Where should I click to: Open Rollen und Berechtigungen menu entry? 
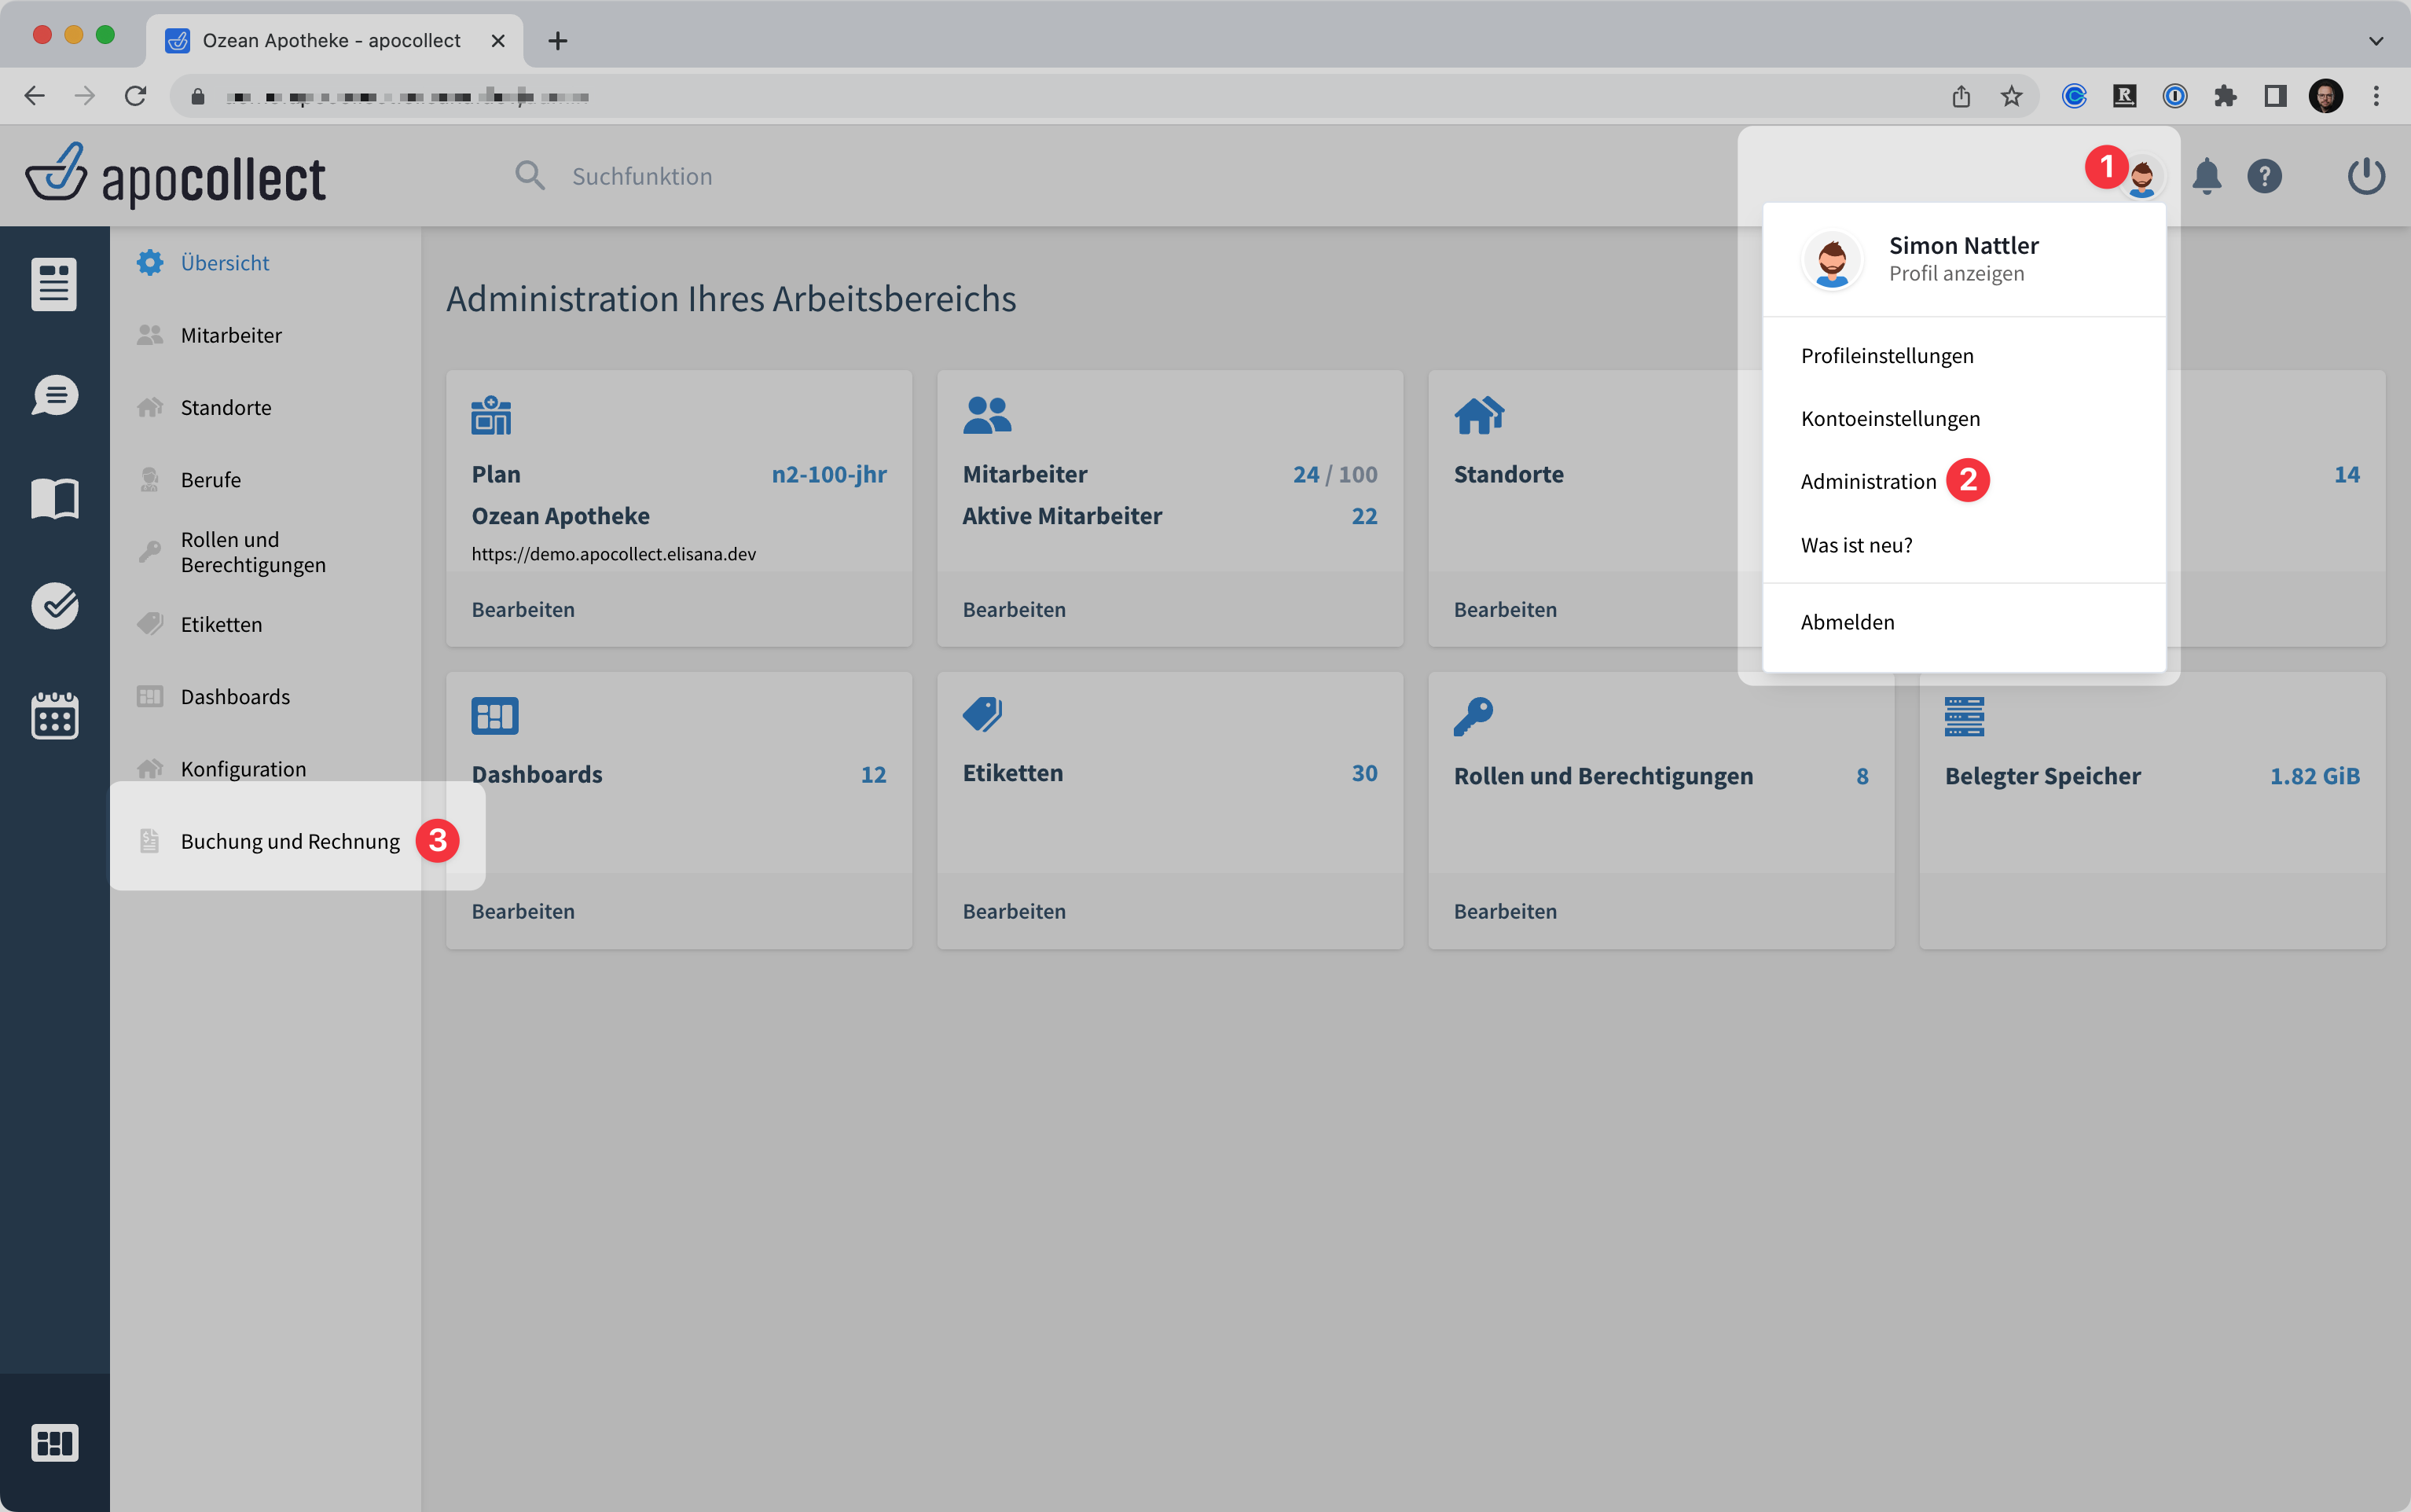tap(253, 552)
